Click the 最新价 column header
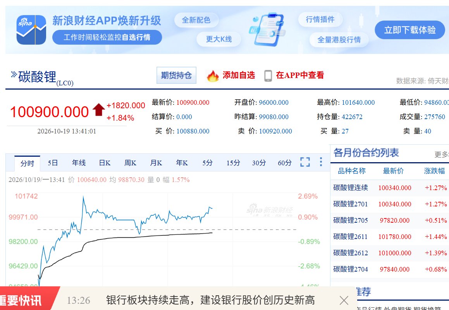 (393, 171)
